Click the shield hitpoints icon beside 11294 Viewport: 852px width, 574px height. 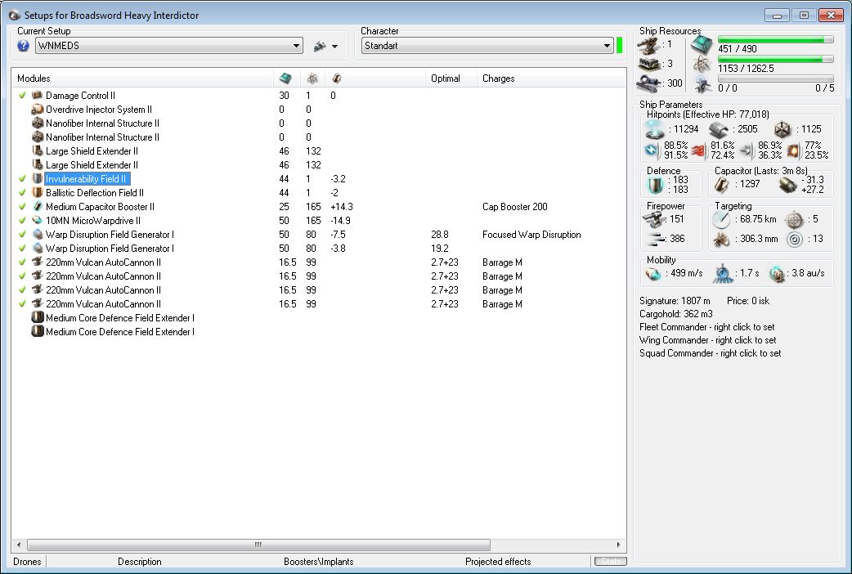pyautogui.click(x=655, y=129)
